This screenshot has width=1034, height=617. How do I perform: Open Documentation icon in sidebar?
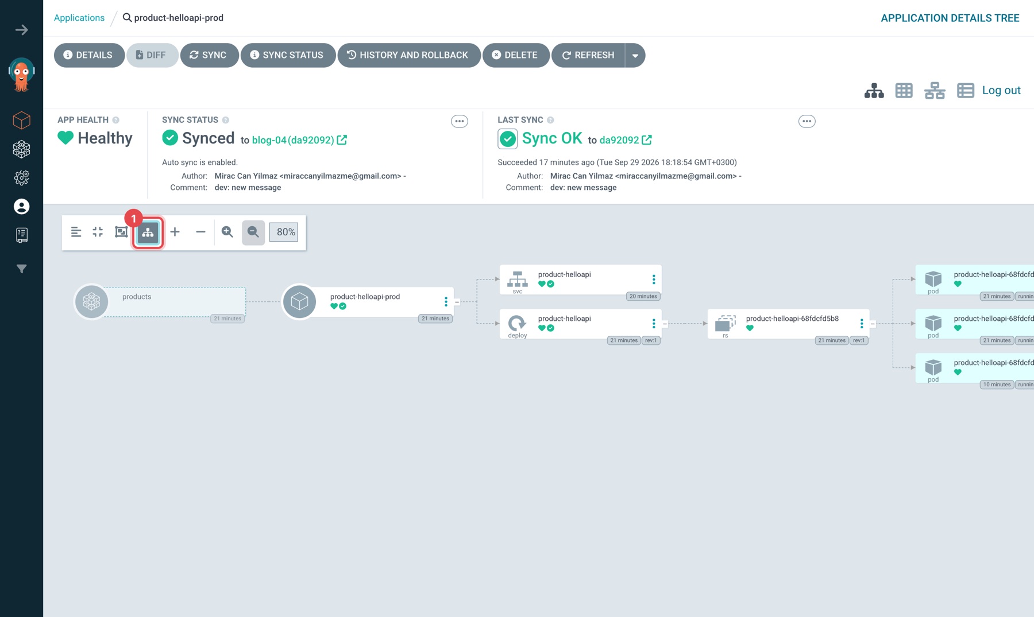[22, 235]
